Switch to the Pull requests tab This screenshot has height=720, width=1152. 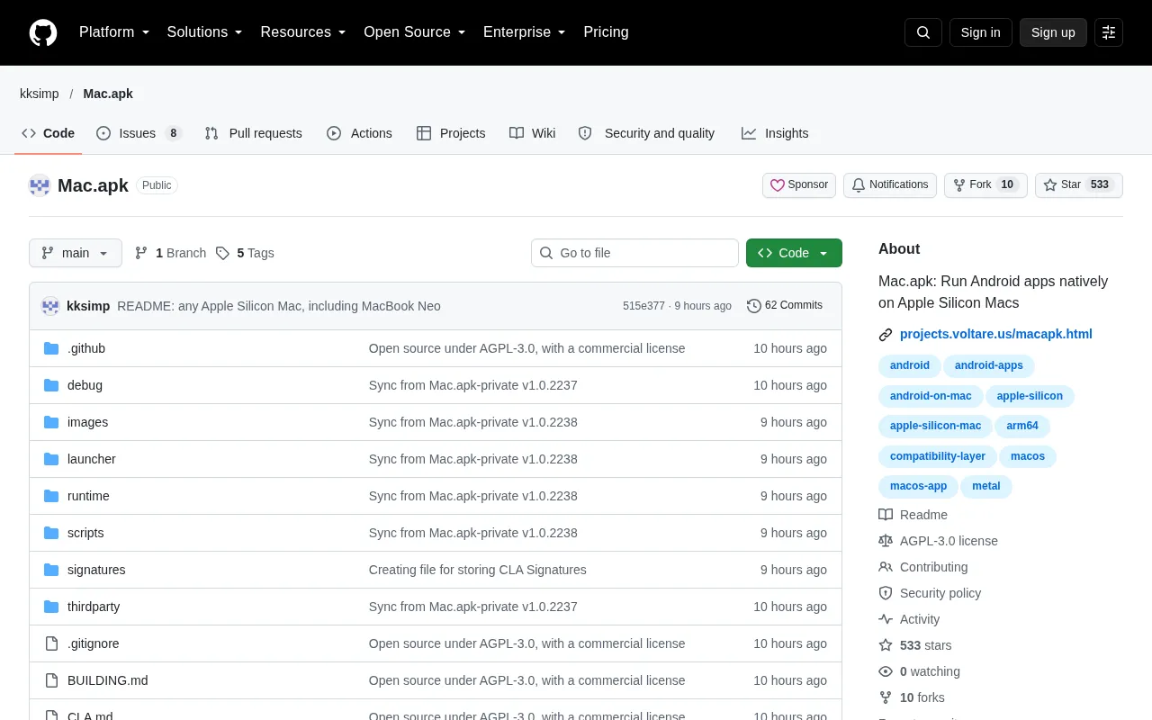click(x=254, y=133)
